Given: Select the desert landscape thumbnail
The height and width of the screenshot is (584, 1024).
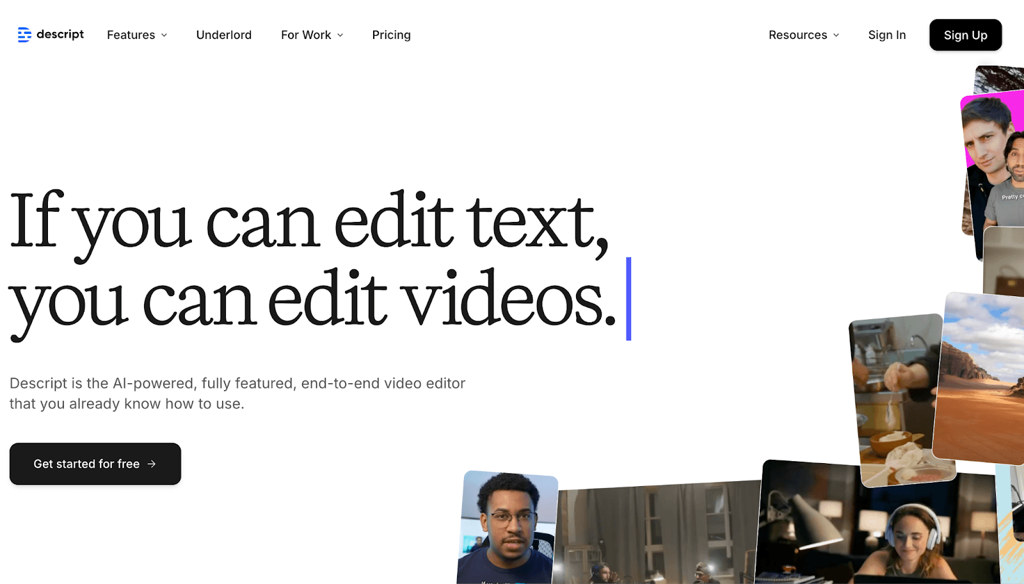Looking at the screenshot, I should (x=979, y=377).
